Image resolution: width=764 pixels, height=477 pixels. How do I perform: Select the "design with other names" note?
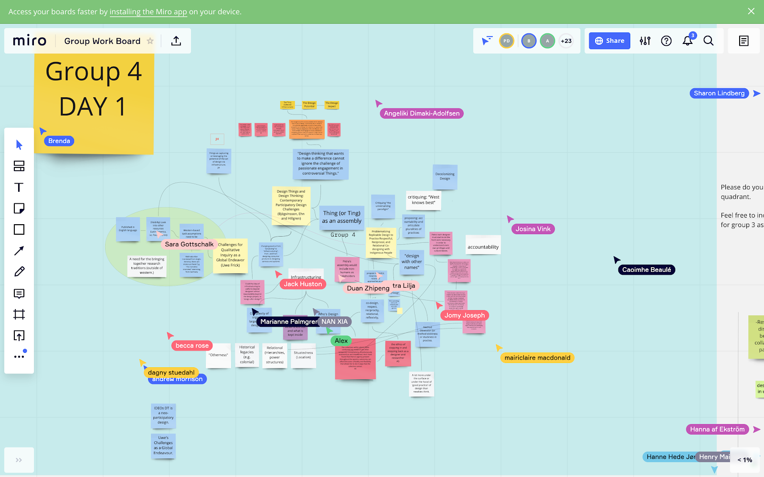point(412,262)
